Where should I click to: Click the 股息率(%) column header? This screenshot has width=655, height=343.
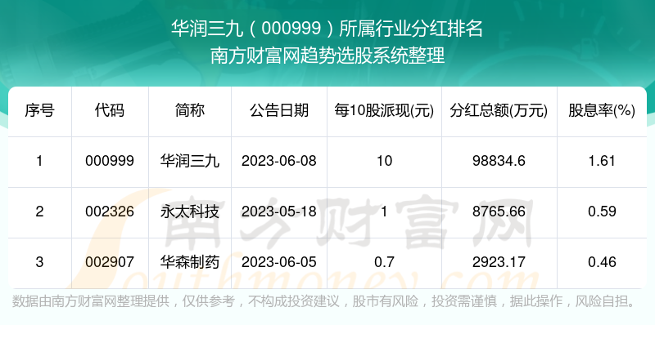(602, 110)
